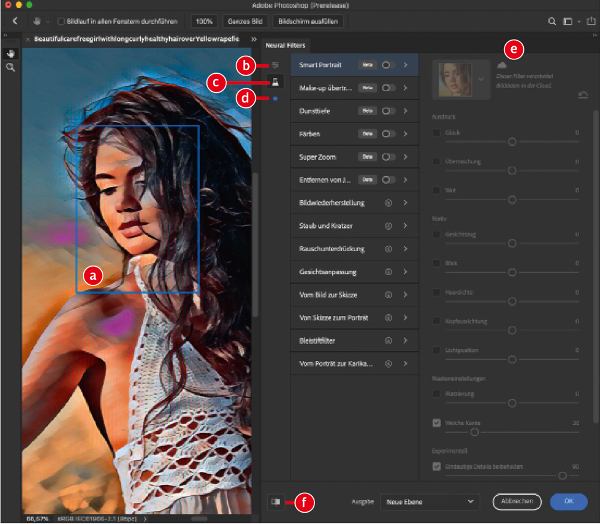Toggle the preview comparison icon at bottom
Viewport: 600px width, 524px height.
275,502
